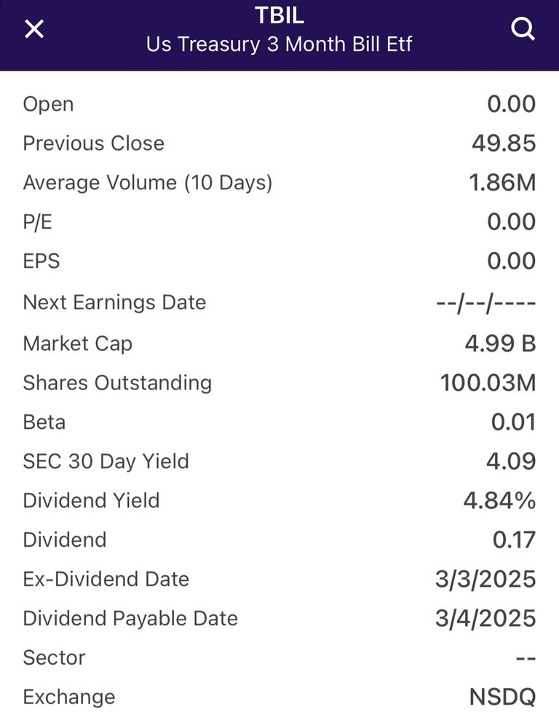Screen dimensions: 559x720
Task: Select the Market Cap value 4.99 B
Action: click(x=500, y=344)
